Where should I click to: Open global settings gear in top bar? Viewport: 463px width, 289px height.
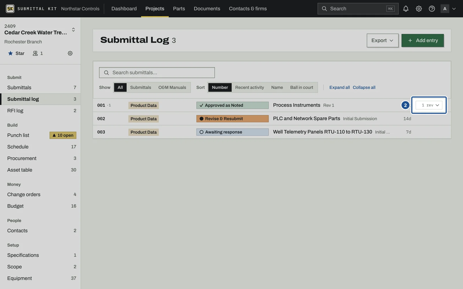click(419, 9)
